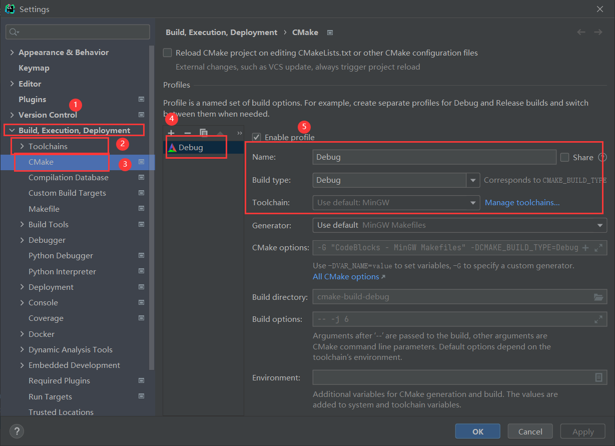615x446 pixels.
Task: Move profile up arrow icon
Action: click(220, 133)
